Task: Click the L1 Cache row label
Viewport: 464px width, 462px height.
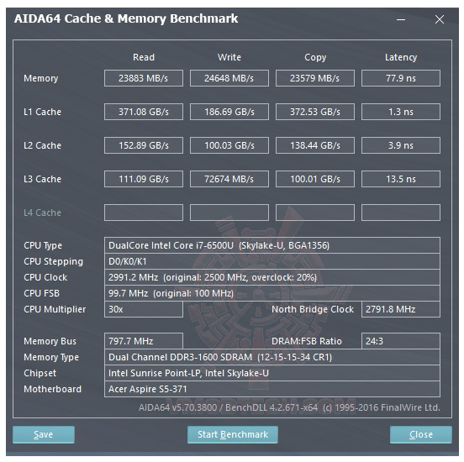Action: pos(42,112)
